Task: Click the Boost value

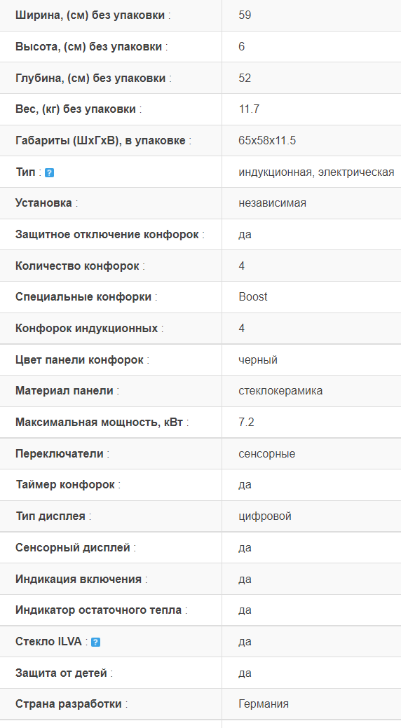Action: [x=253, y=296]
